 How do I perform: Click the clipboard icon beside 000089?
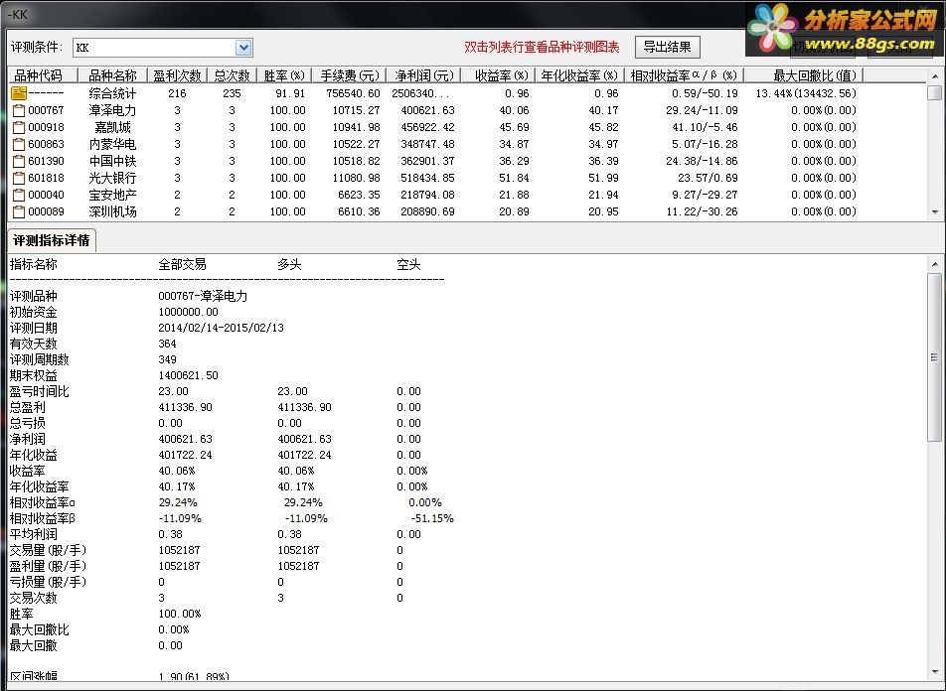click(x=19, y=211)
